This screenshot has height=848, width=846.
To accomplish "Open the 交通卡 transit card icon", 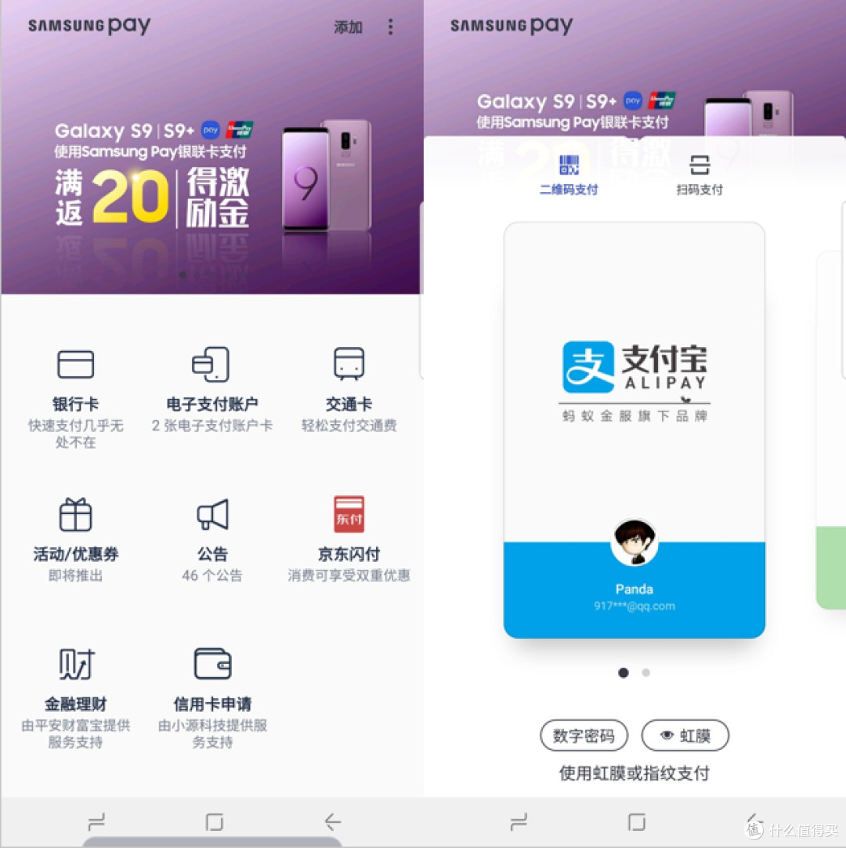I will (x=349, y=363).
